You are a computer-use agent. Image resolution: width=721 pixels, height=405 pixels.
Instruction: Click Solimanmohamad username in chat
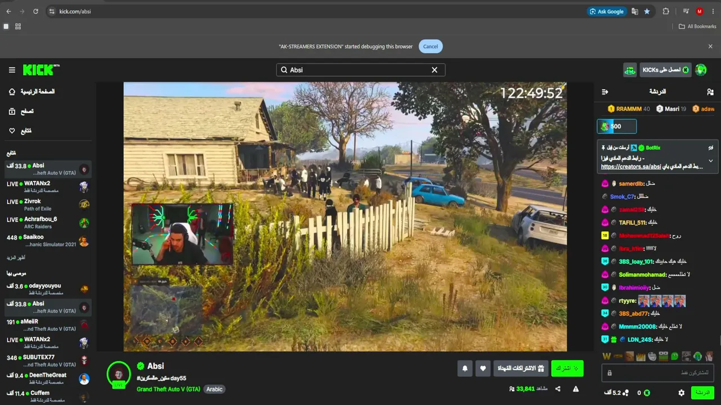point(642,274)
